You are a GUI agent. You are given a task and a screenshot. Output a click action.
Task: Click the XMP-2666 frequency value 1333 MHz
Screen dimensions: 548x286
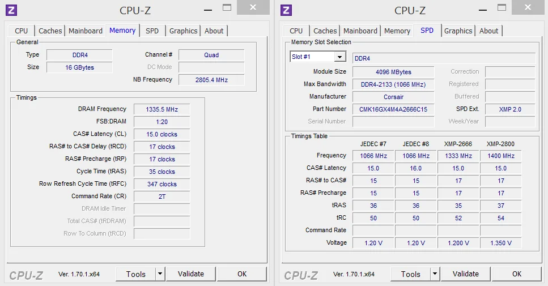point(458,156)
